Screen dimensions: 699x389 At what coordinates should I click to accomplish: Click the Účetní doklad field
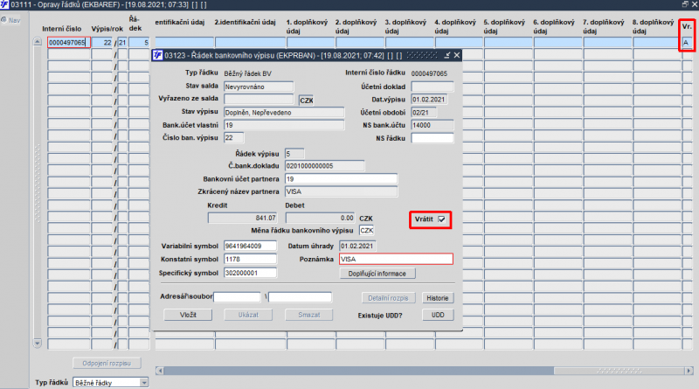(432, 87)
